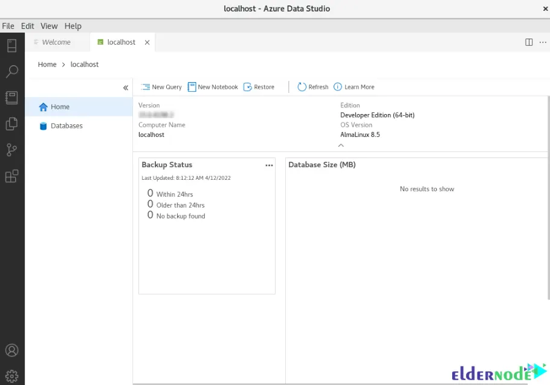
Task: Open the Manage gear icon
Action: tap(11, 375)
